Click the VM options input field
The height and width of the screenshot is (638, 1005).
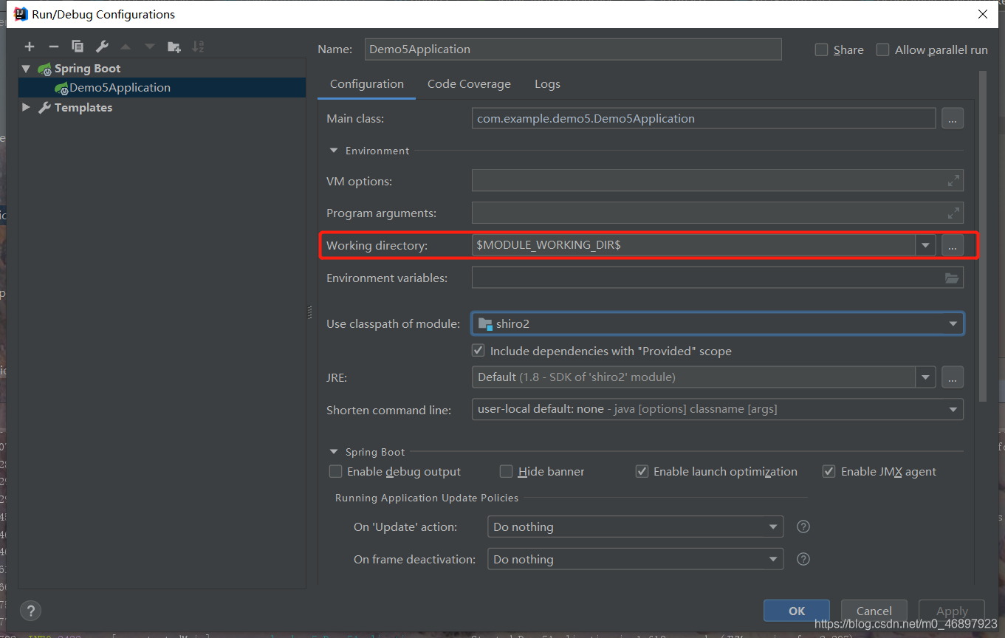tap(718, 181)
